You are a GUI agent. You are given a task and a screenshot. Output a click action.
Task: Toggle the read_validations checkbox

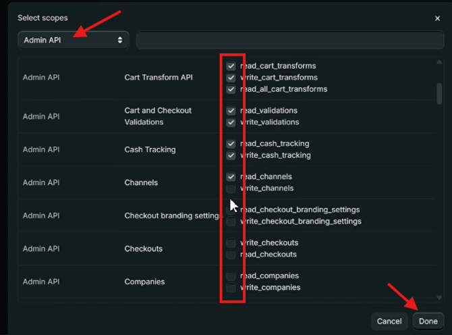click(231, 111)
